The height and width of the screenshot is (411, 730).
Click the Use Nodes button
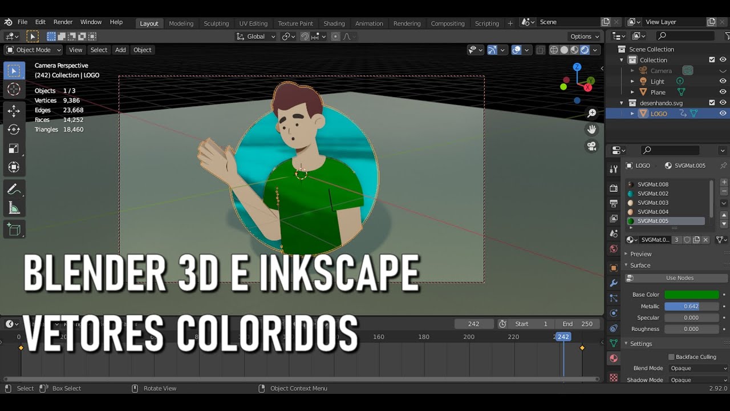point(676,278)
